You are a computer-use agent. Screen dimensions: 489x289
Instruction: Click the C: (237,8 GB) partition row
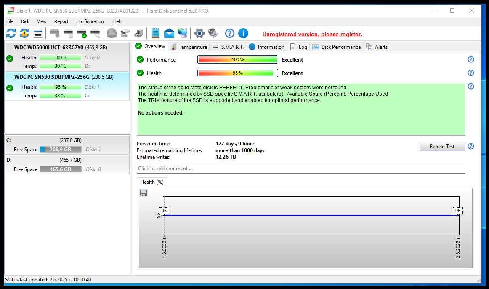pos(67,145)
